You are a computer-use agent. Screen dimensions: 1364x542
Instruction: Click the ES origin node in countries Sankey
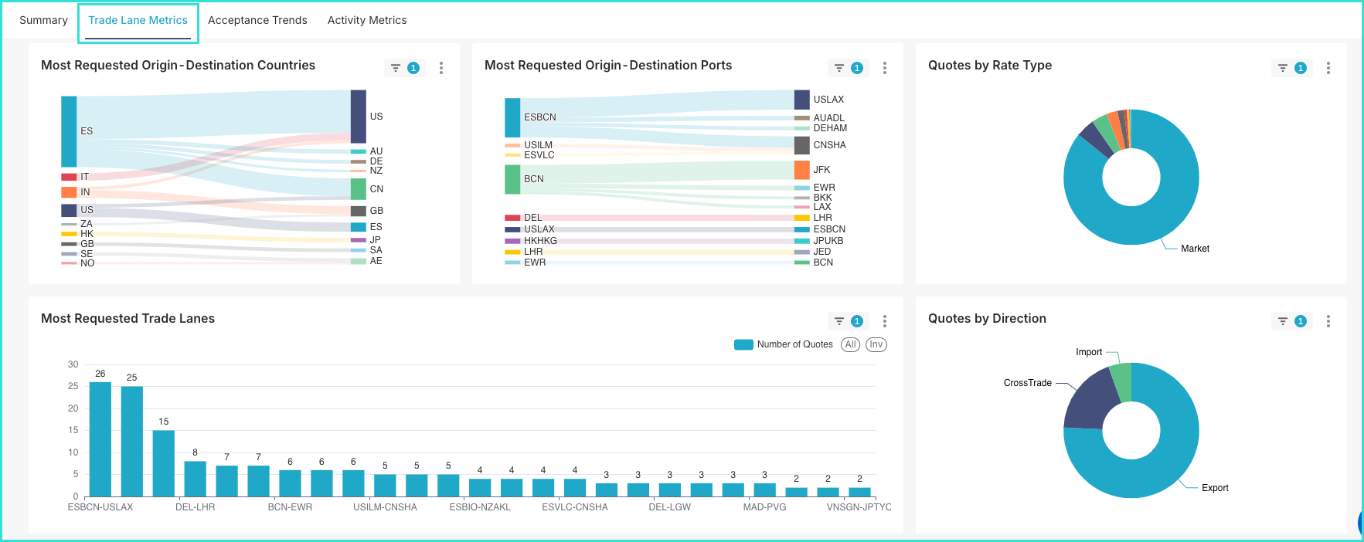pos(69,131)
